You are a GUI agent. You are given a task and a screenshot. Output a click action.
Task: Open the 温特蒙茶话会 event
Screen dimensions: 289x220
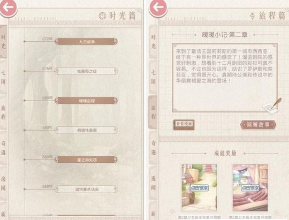click(86, 189)
